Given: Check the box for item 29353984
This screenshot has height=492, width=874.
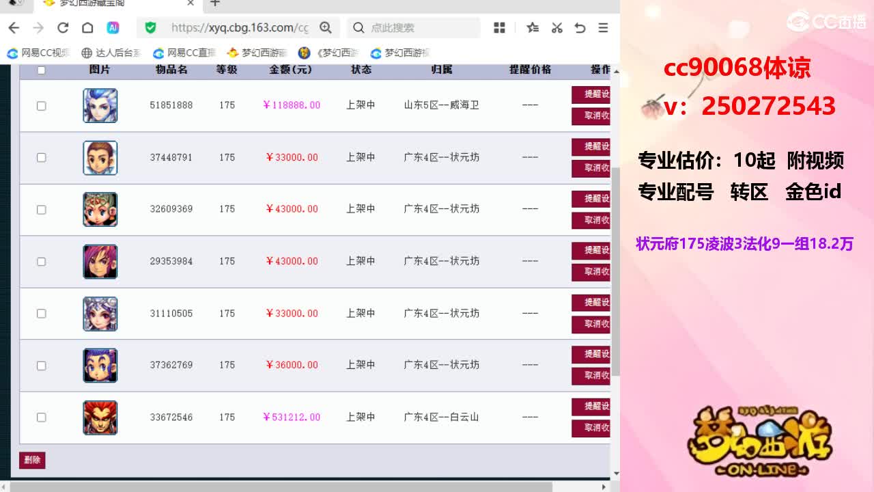Looking at the screenshot, I should (41, 262).
